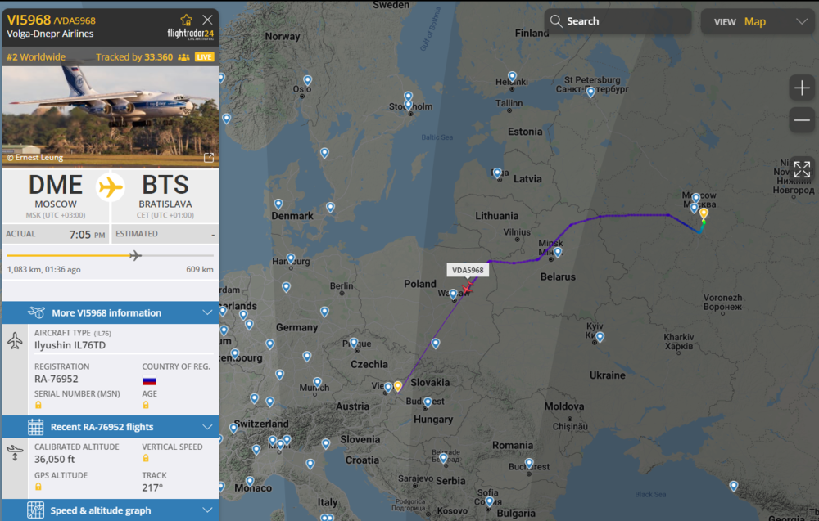The width and height of the screenshot is (819, 521).
Task: Click the yellow Moscow origin airport pin
Action: [x=704, y=213]
